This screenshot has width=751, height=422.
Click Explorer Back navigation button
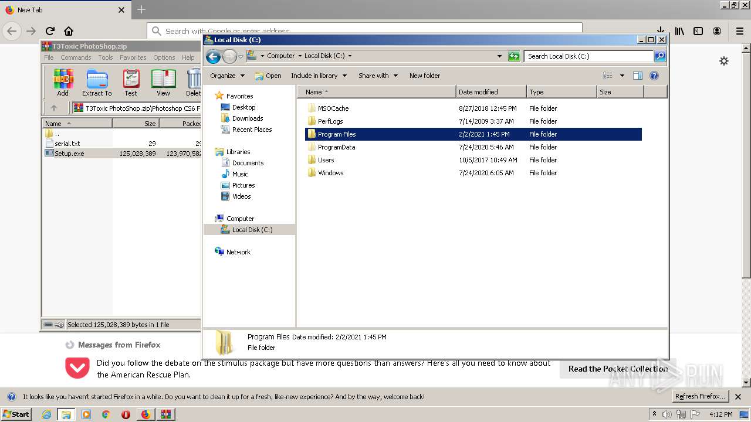coord(213,56)
